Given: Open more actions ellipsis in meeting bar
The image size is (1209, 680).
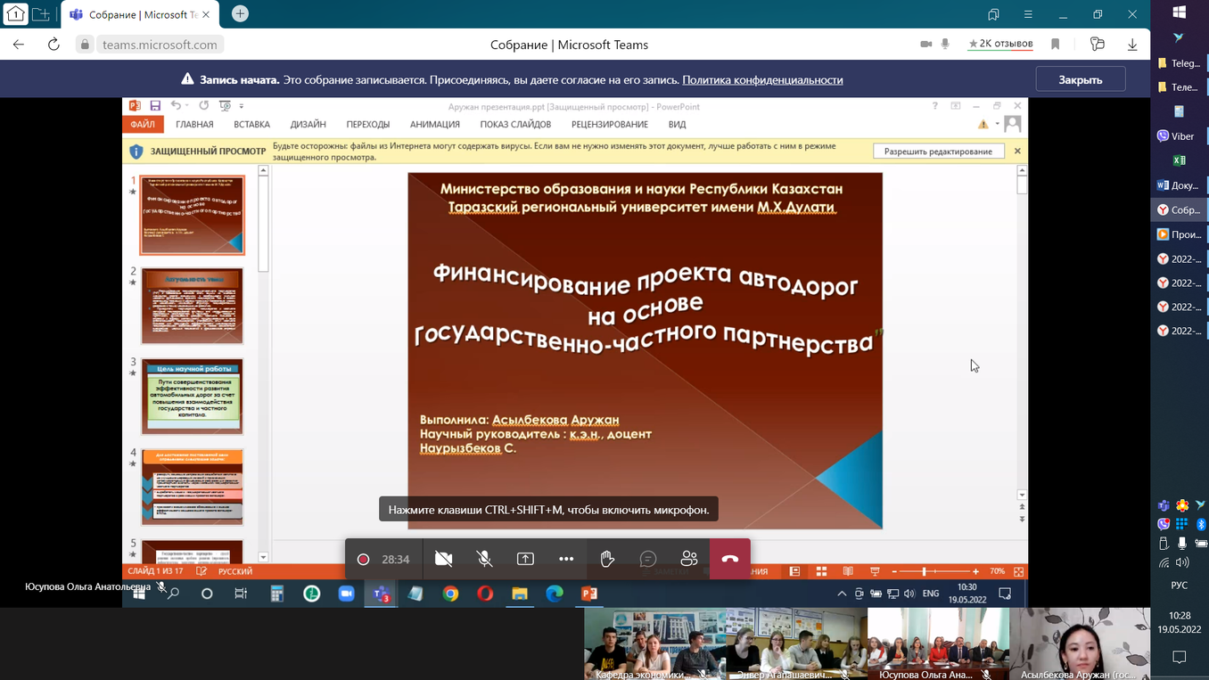Looking at the screenshot, I should 566,559.
